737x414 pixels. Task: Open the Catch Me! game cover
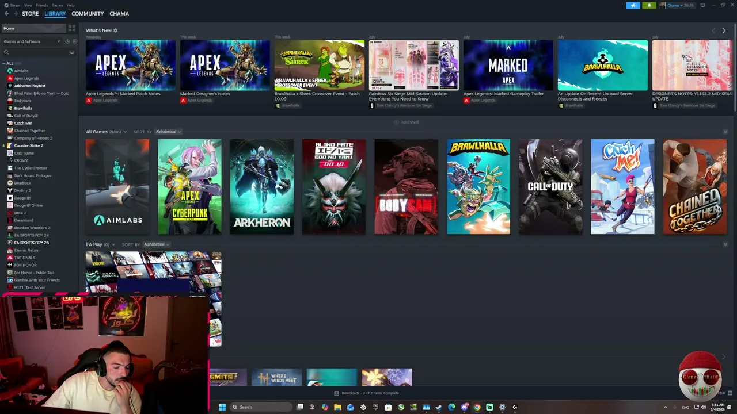(x=622, y=187)
